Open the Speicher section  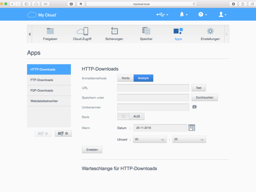point(146,34)
